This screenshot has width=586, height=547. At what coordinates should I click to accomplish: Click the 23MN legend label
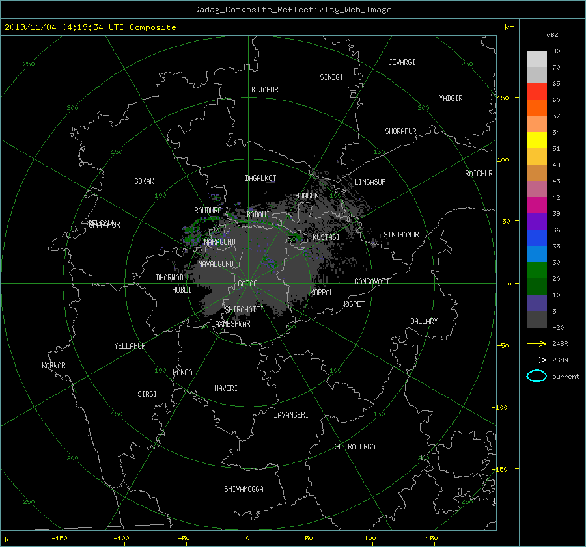tap(560, 360)
